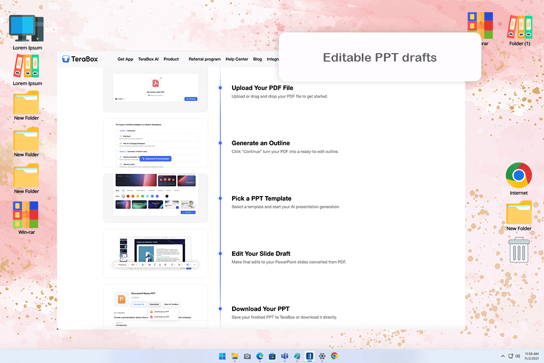Click 'Generate an Outline' heading

[x=260, y=143]
